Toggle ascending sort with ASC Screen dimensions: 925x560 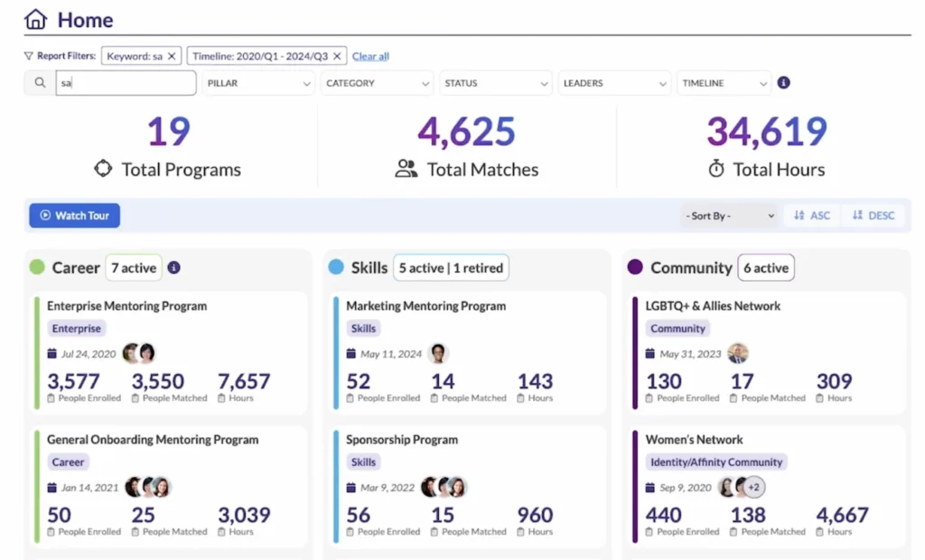pyautogui.click(x=811, y=215)
